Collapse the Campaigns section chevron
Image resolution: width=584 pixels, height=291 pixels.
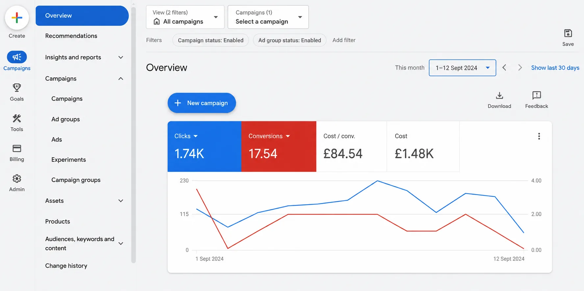coord(121,79)
